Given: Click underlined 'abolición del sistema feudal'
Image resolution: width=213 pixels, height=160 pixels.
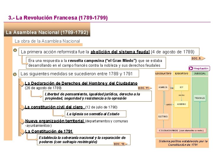Looking at the screenshot, I should pos(120,52).
